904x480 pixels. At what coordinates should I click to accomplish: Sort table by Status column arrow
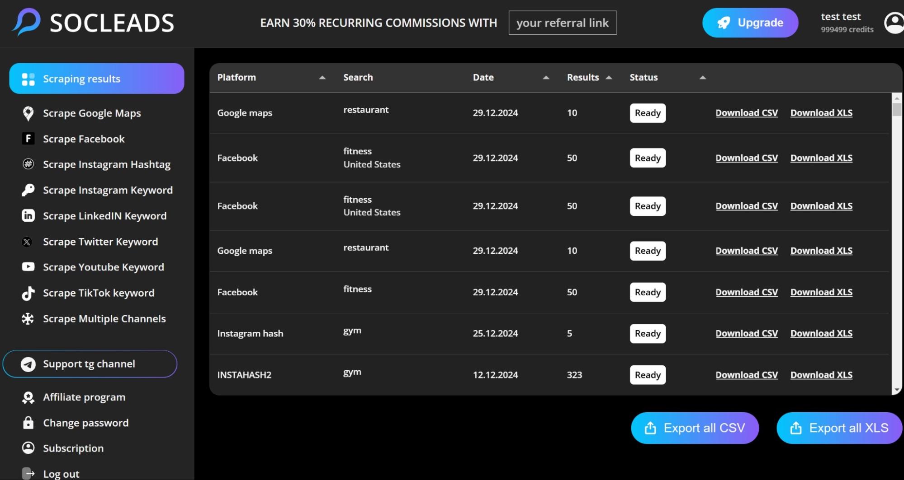point(702,78)
